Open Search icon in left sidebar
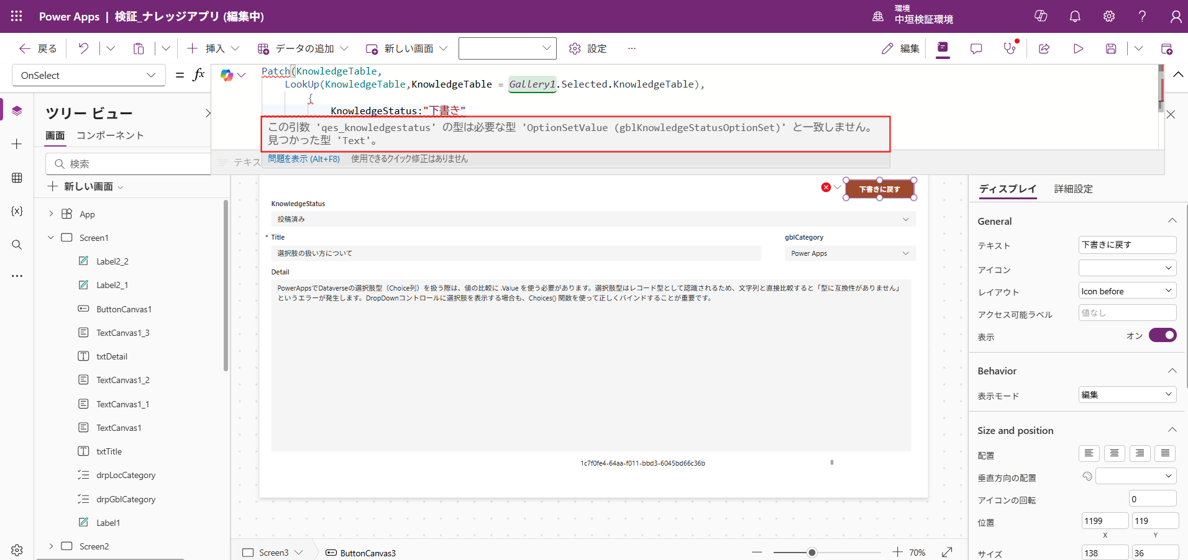This screenshot has width=1188, height=560. pos(17,245)
